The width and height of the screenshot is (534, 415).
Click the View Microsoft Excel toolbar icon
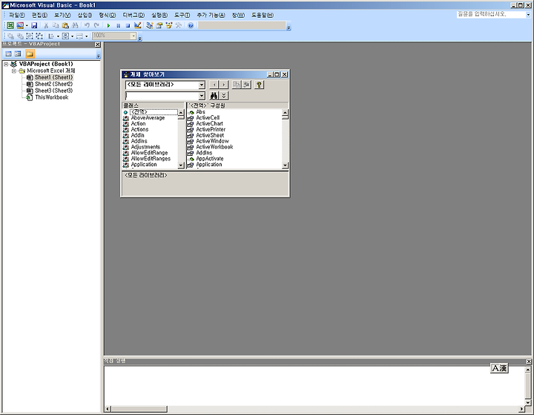(10, 25)
